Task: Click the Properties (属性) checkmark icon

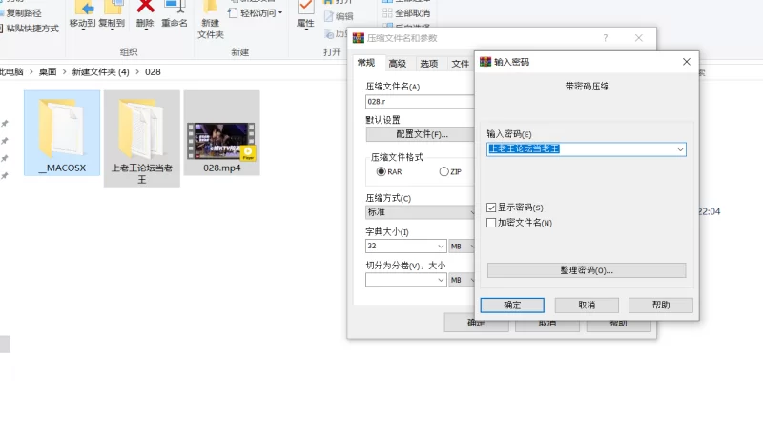Action: (x=305, y=8)
